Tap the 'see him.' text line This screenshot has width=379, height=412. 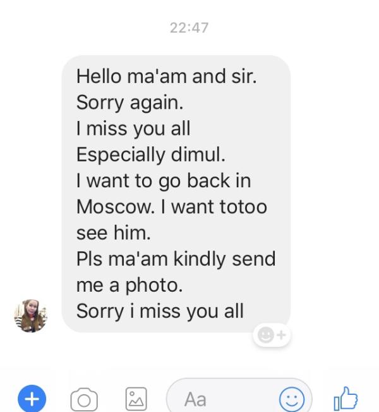coord(114,233)
